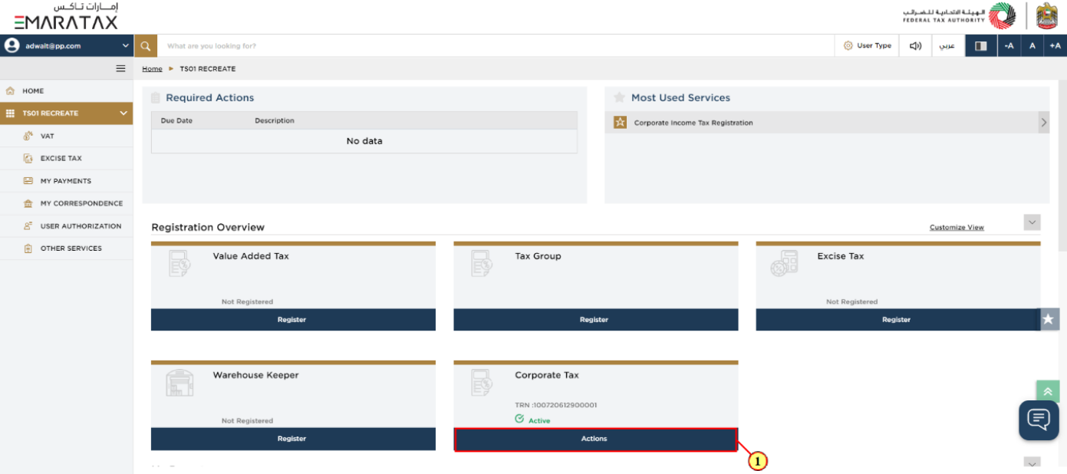
Task: Click the VAT sidebar icon
Action: pyautogui.click(x=28, y=136)
